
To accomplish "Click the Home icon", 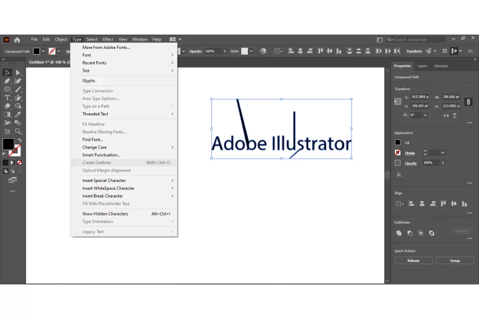I will pyautogui.click(x=17, y=40).
